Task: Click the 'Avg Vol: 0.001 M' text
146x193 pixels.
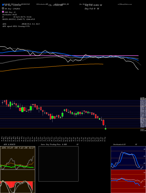Action: (x=93, y=5)
